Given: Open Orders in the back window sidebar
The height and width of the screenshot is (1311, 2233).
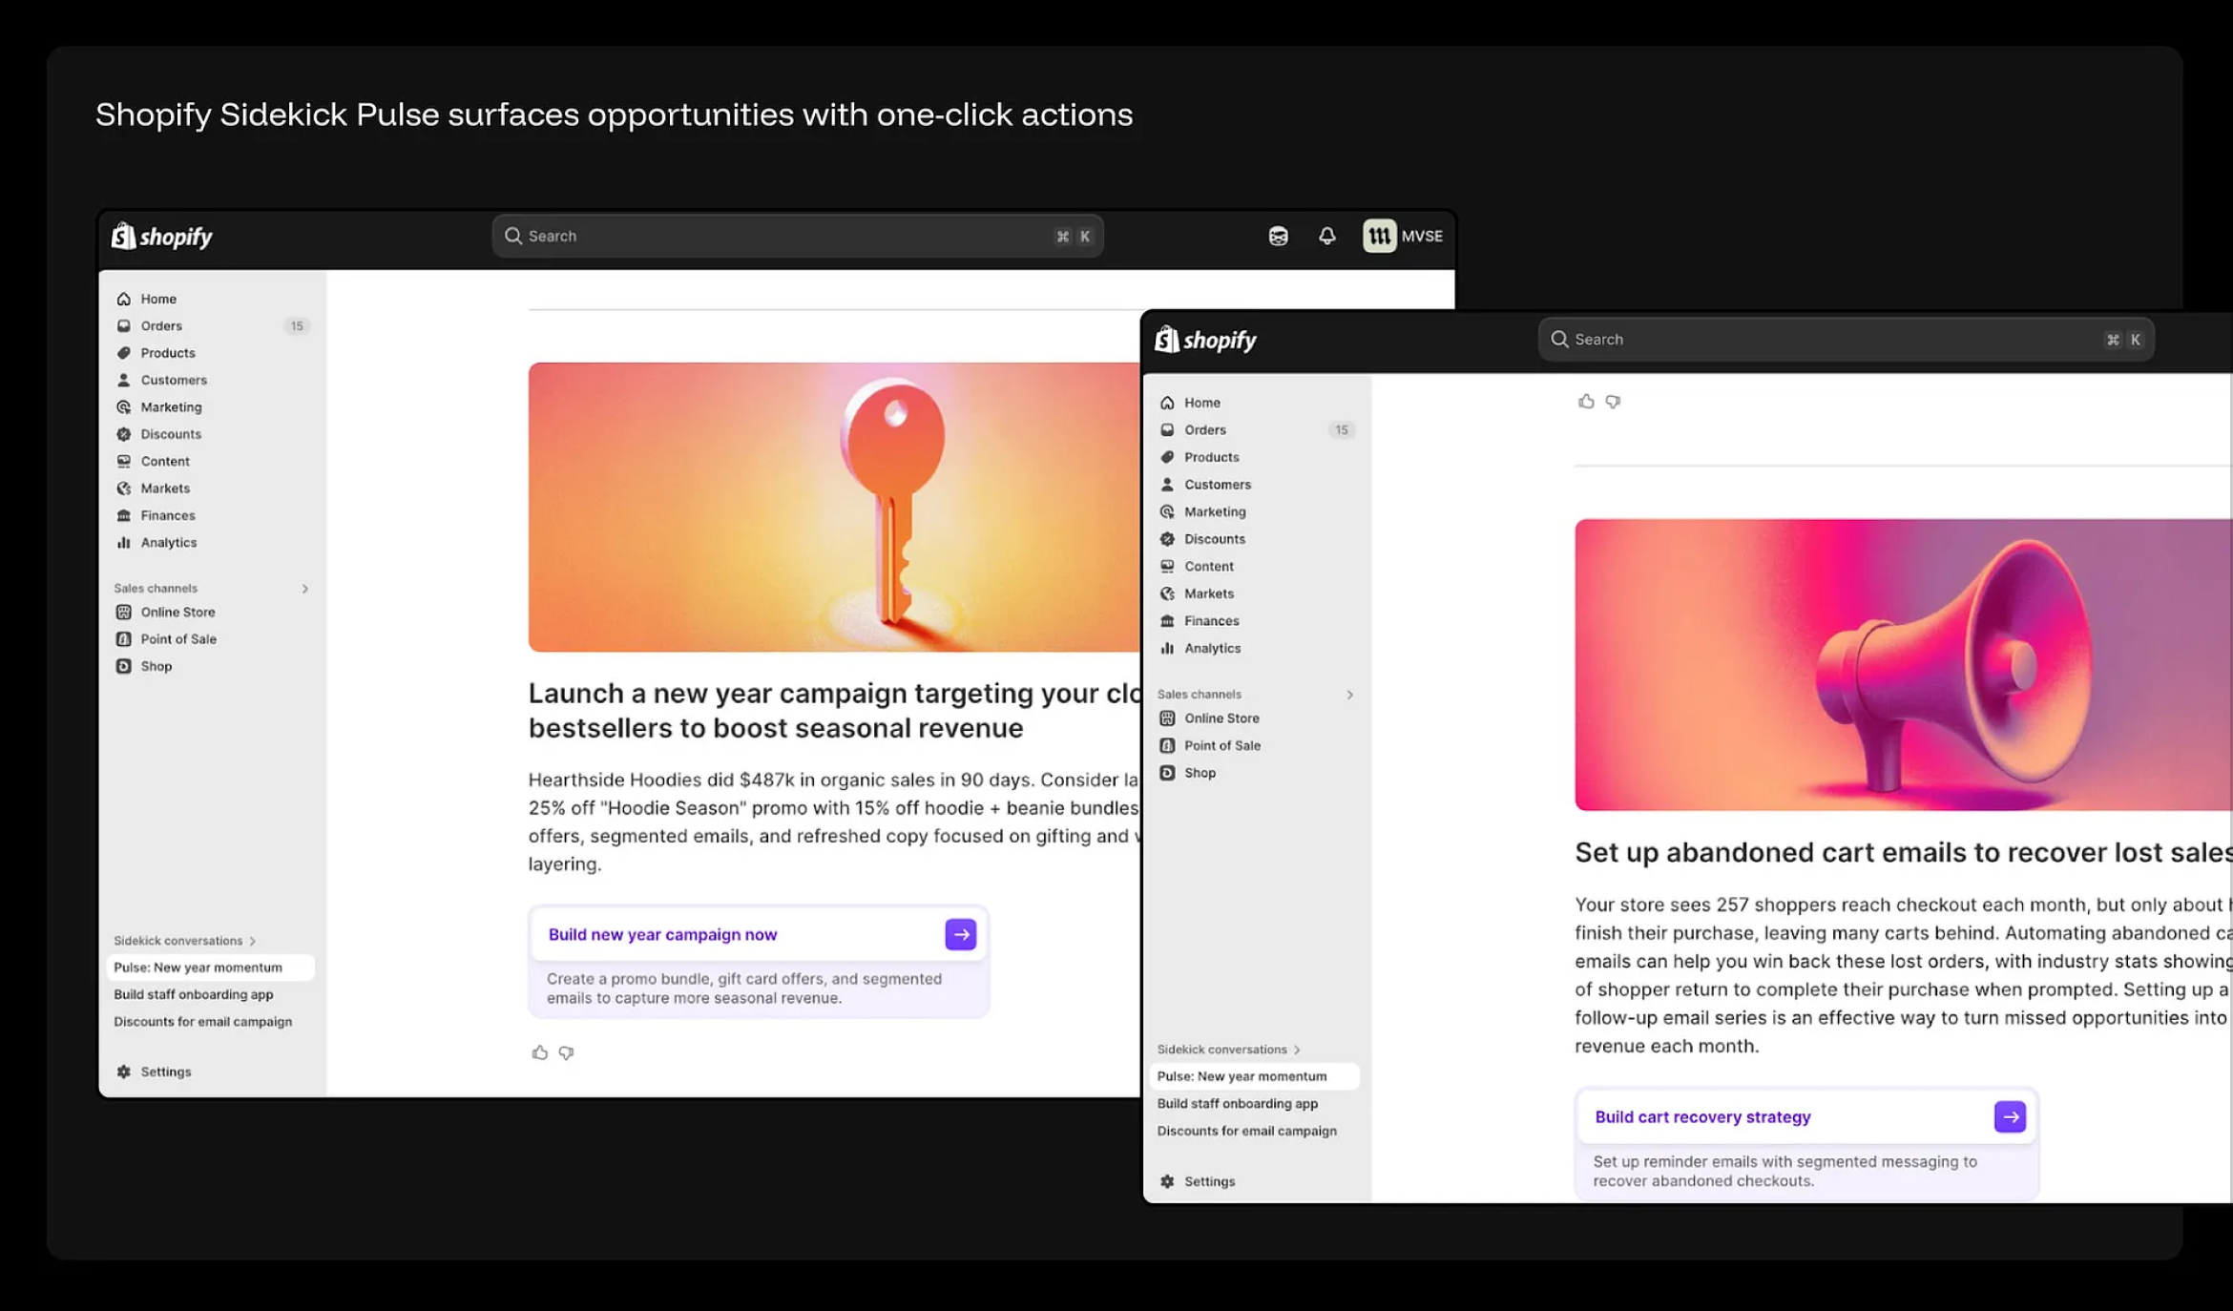Looking at the screenshot, I should click(161, 325).
